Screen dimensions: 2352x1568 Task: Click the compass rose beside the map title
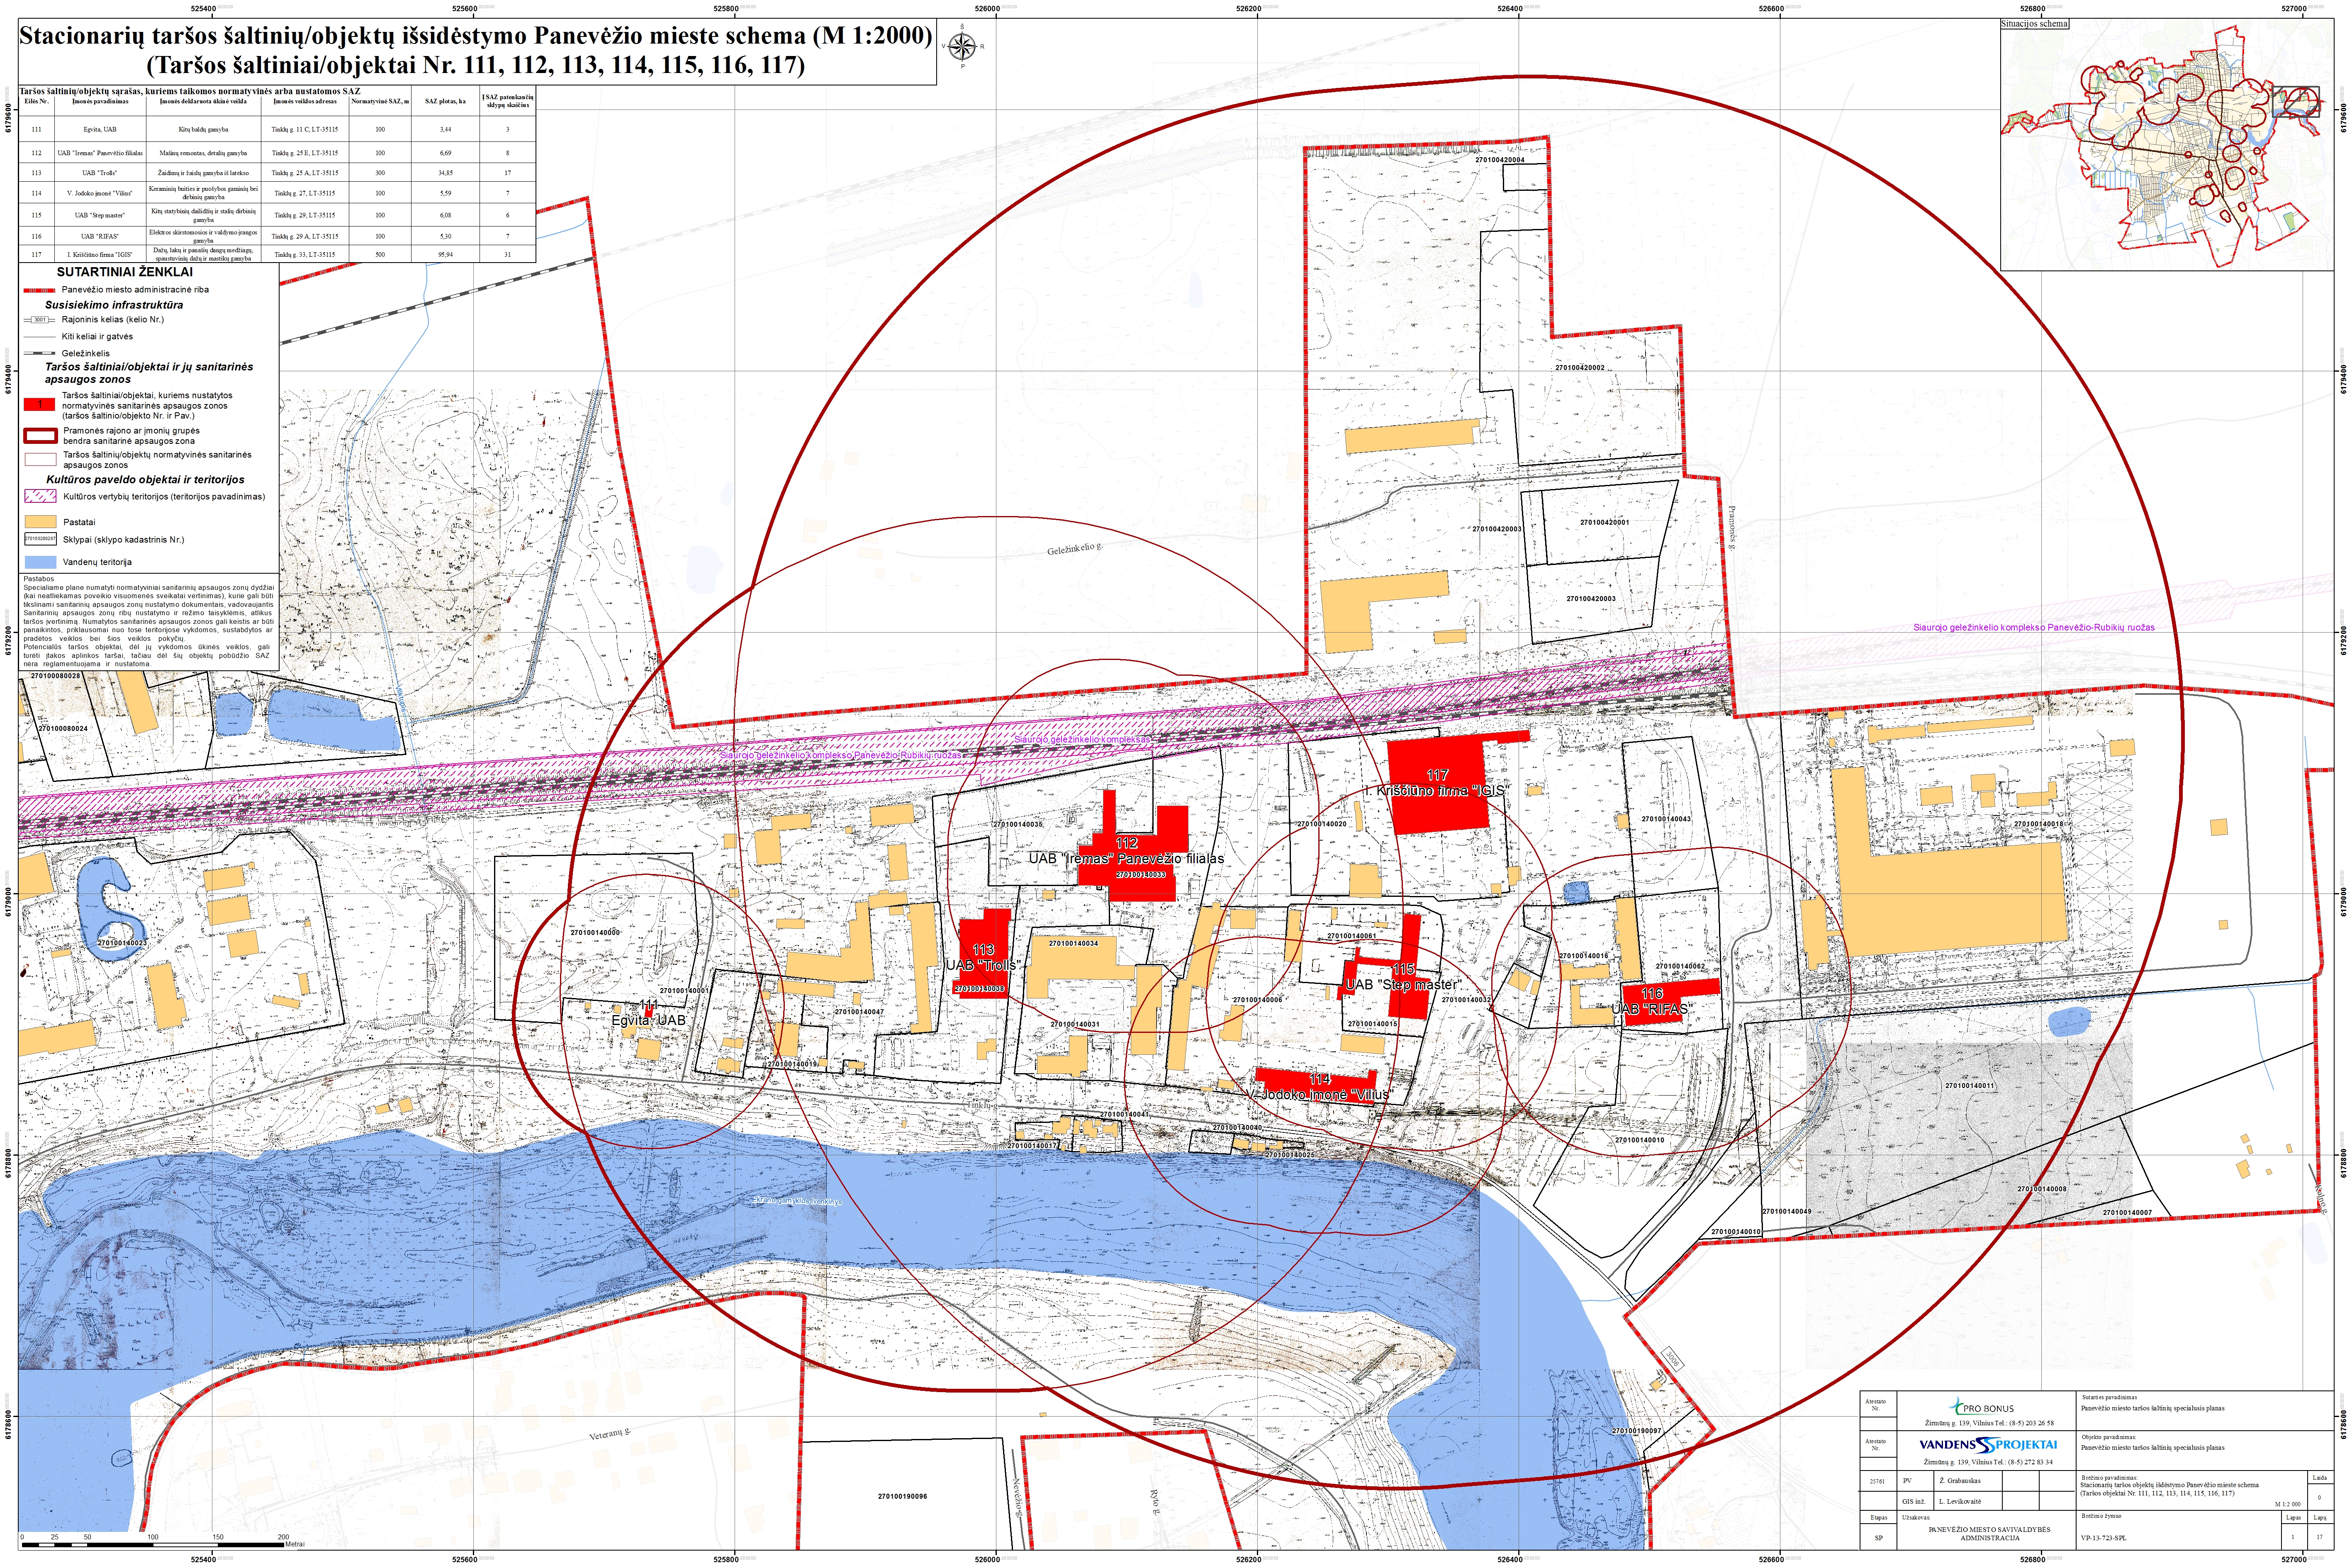962,46
